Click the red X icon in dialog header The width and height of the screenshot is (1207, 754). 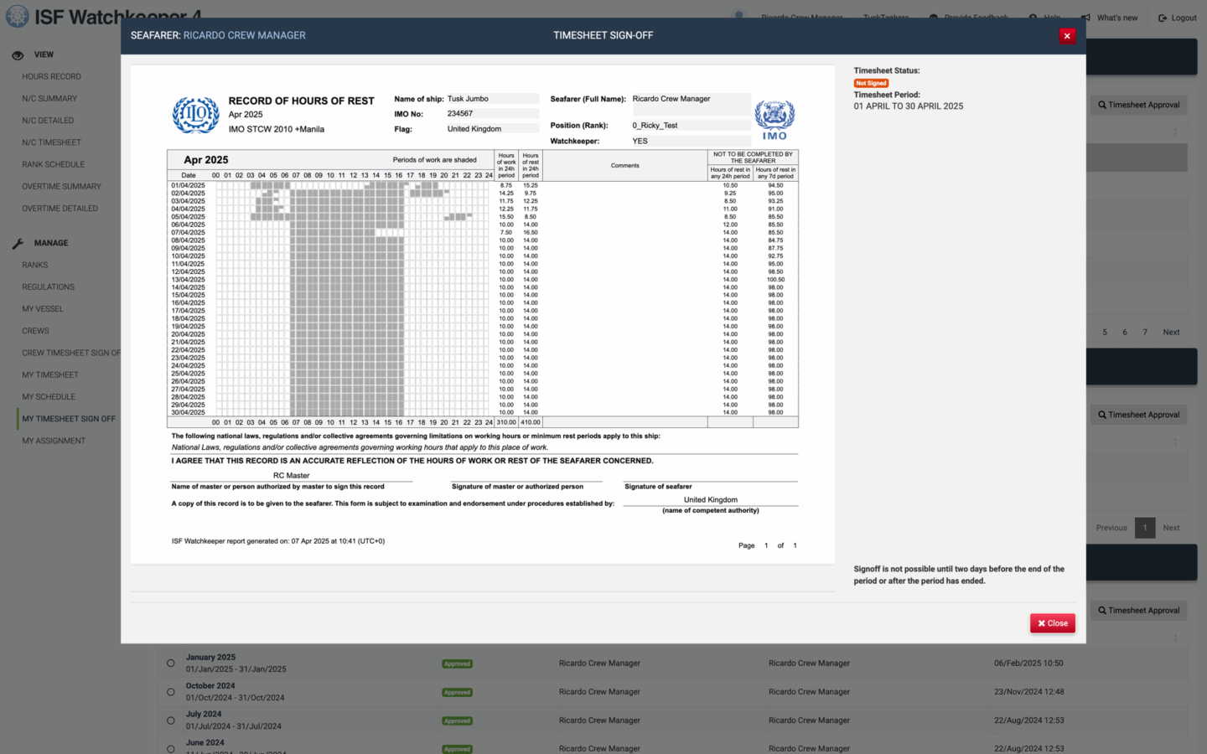tap(1066, 35)
